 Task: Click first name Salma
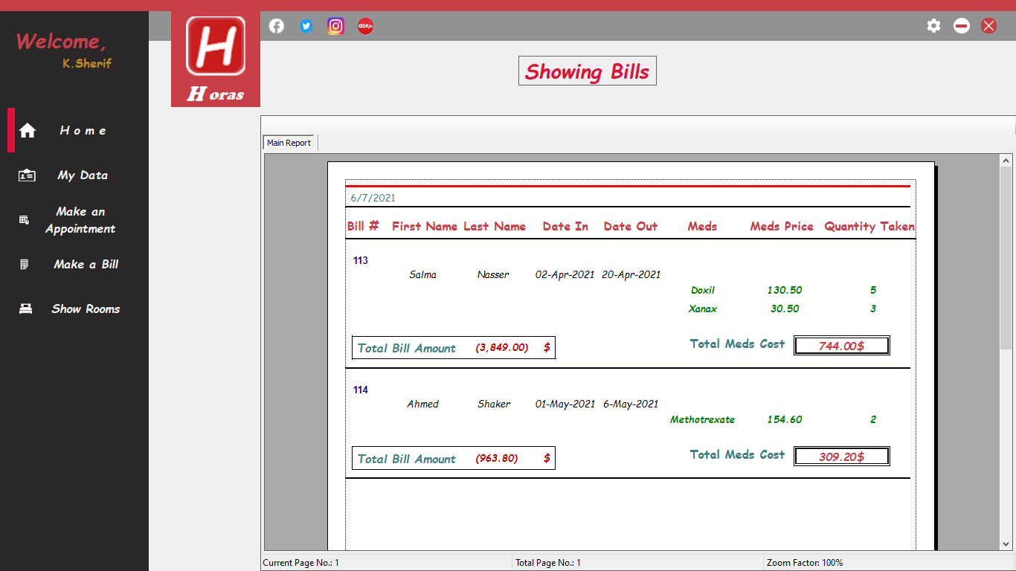[423, 274]
